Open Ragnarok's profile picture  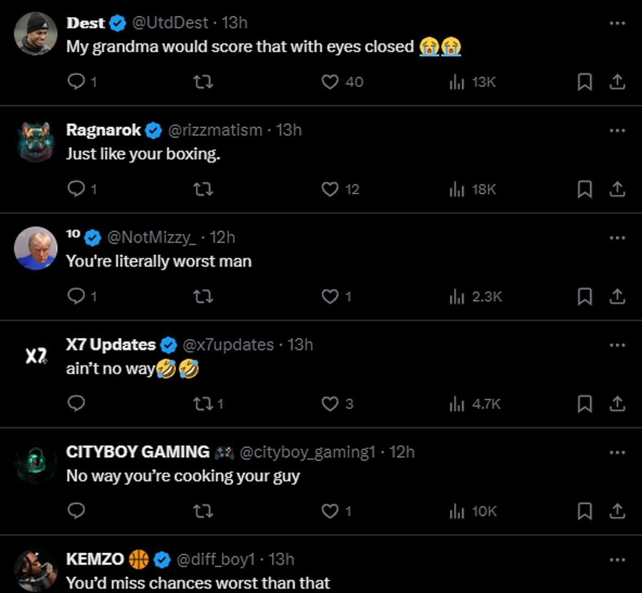click(36, 141)
